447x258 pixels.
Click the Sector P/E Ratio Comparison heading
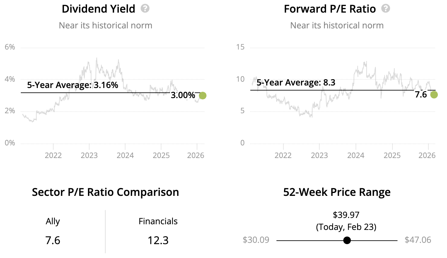click(x=105, y=192)
